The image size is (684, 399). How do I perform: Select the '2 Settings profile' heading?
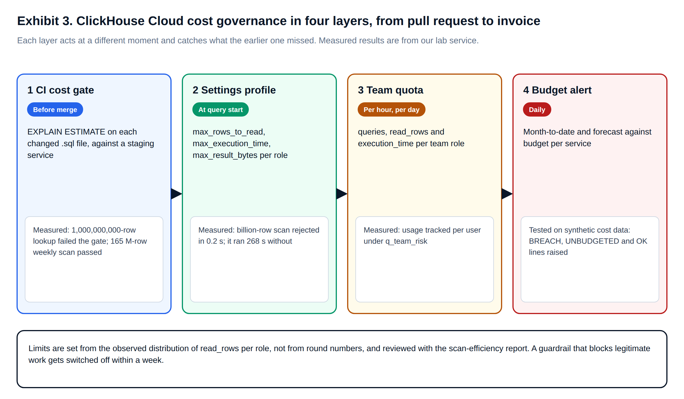[x=234, y=90]
